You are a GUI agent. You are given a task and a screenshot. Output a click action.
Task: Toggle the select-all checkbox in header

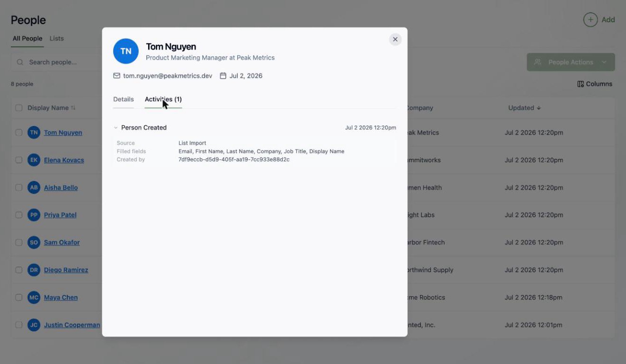(19, 108)
